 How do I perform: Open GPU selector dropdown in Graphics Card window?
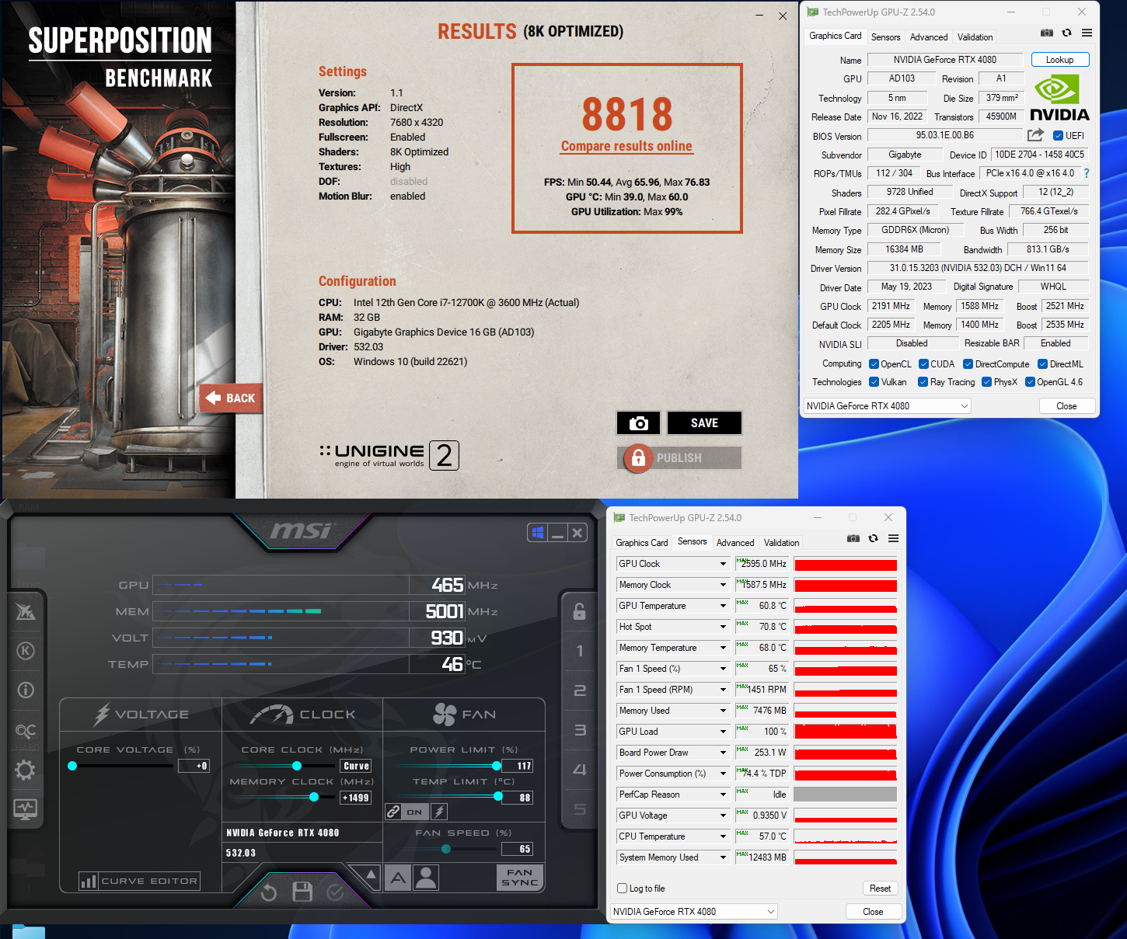coord(887,406)
